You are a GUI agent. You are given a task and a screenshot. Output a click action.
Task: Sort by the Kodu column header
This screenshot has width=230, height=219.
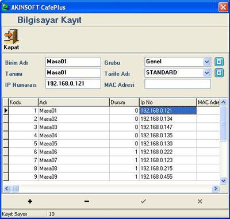coord(23,102)
